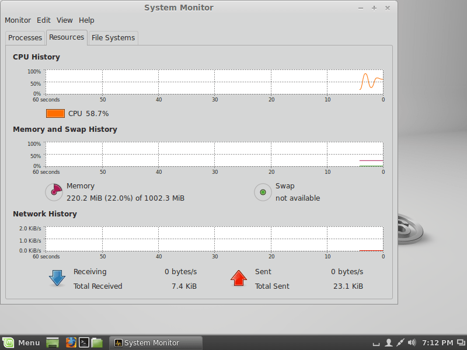The image size is (467, 350).
Task: Click the orange CPU color swatch
Action: tap(55, 113)
